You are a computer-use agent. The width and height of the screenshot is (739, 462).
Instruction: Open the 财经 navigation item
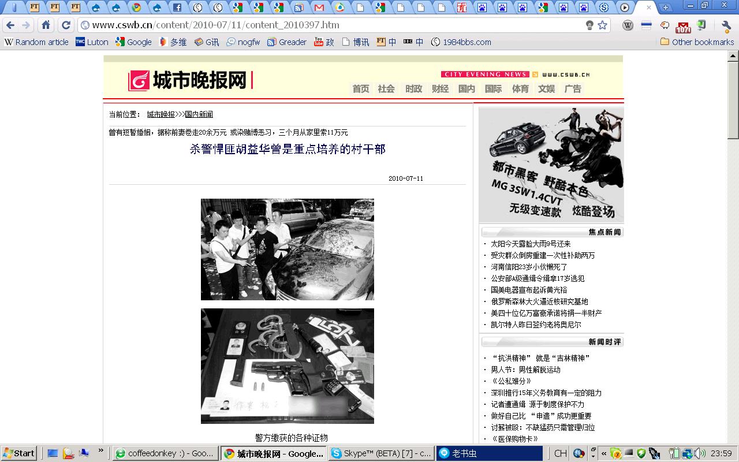point(440,88)
